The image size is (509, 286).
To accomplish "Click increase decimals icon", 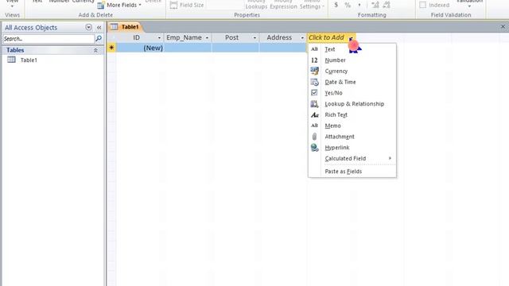I will tap(375, 5).
